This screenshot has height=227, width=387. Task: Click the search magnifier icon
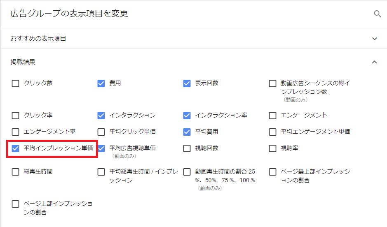pyautogui.click(x=377, y=14)
